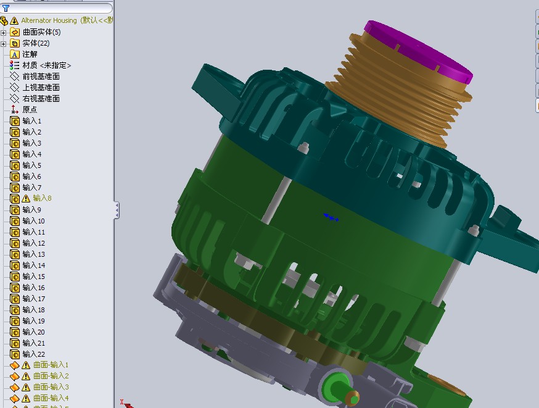Viewport: 539px width, 408px height.
Task: Select imported feature 输入6
Action: (32, 176)
